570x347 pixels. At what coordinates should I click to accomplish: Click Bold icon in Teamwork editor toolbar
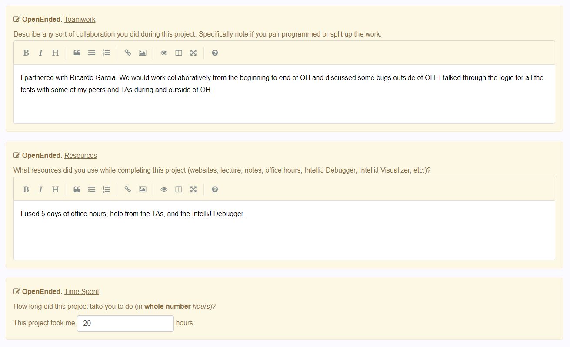tap(26, 53)
